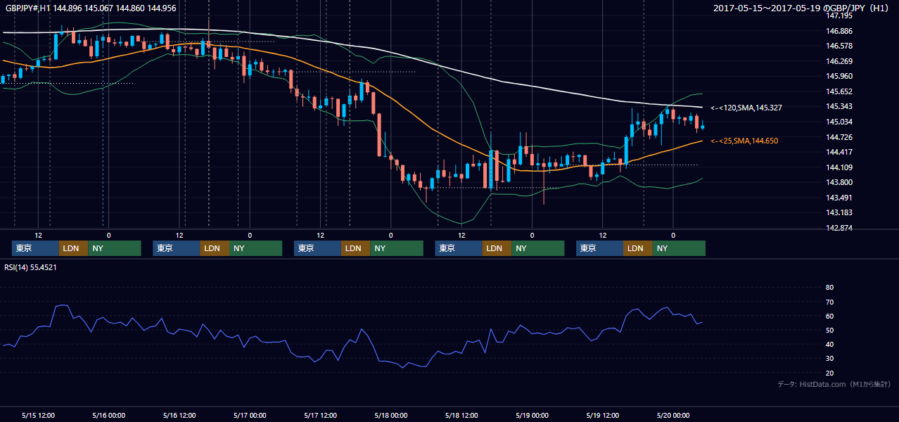Viewport: 899px width, 422px height.
Task: Click price axis label 144.726
Action: point(839,137)
